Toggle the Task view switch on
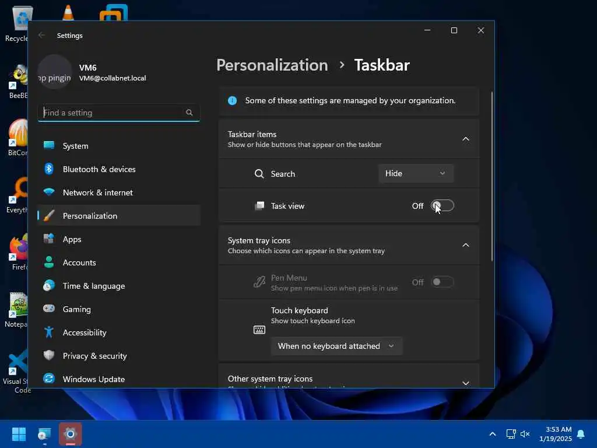The image size is (597, 448). click(443, 206)
